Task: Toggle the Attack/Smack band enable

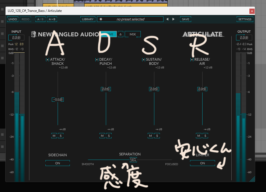Action: [x=47, y=60]
